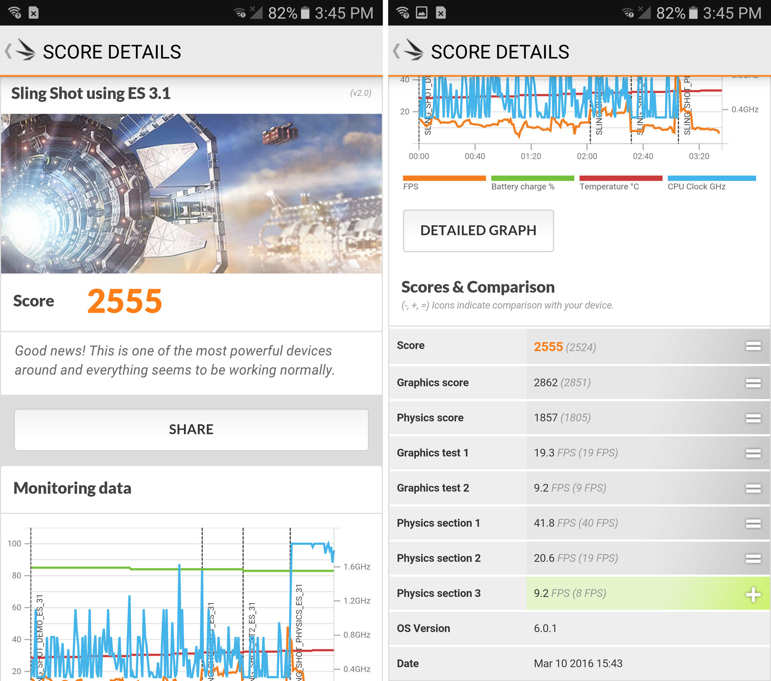Tap 3DMark logo in right header
The image size is (771, 681).
click(x=414, y=51)
